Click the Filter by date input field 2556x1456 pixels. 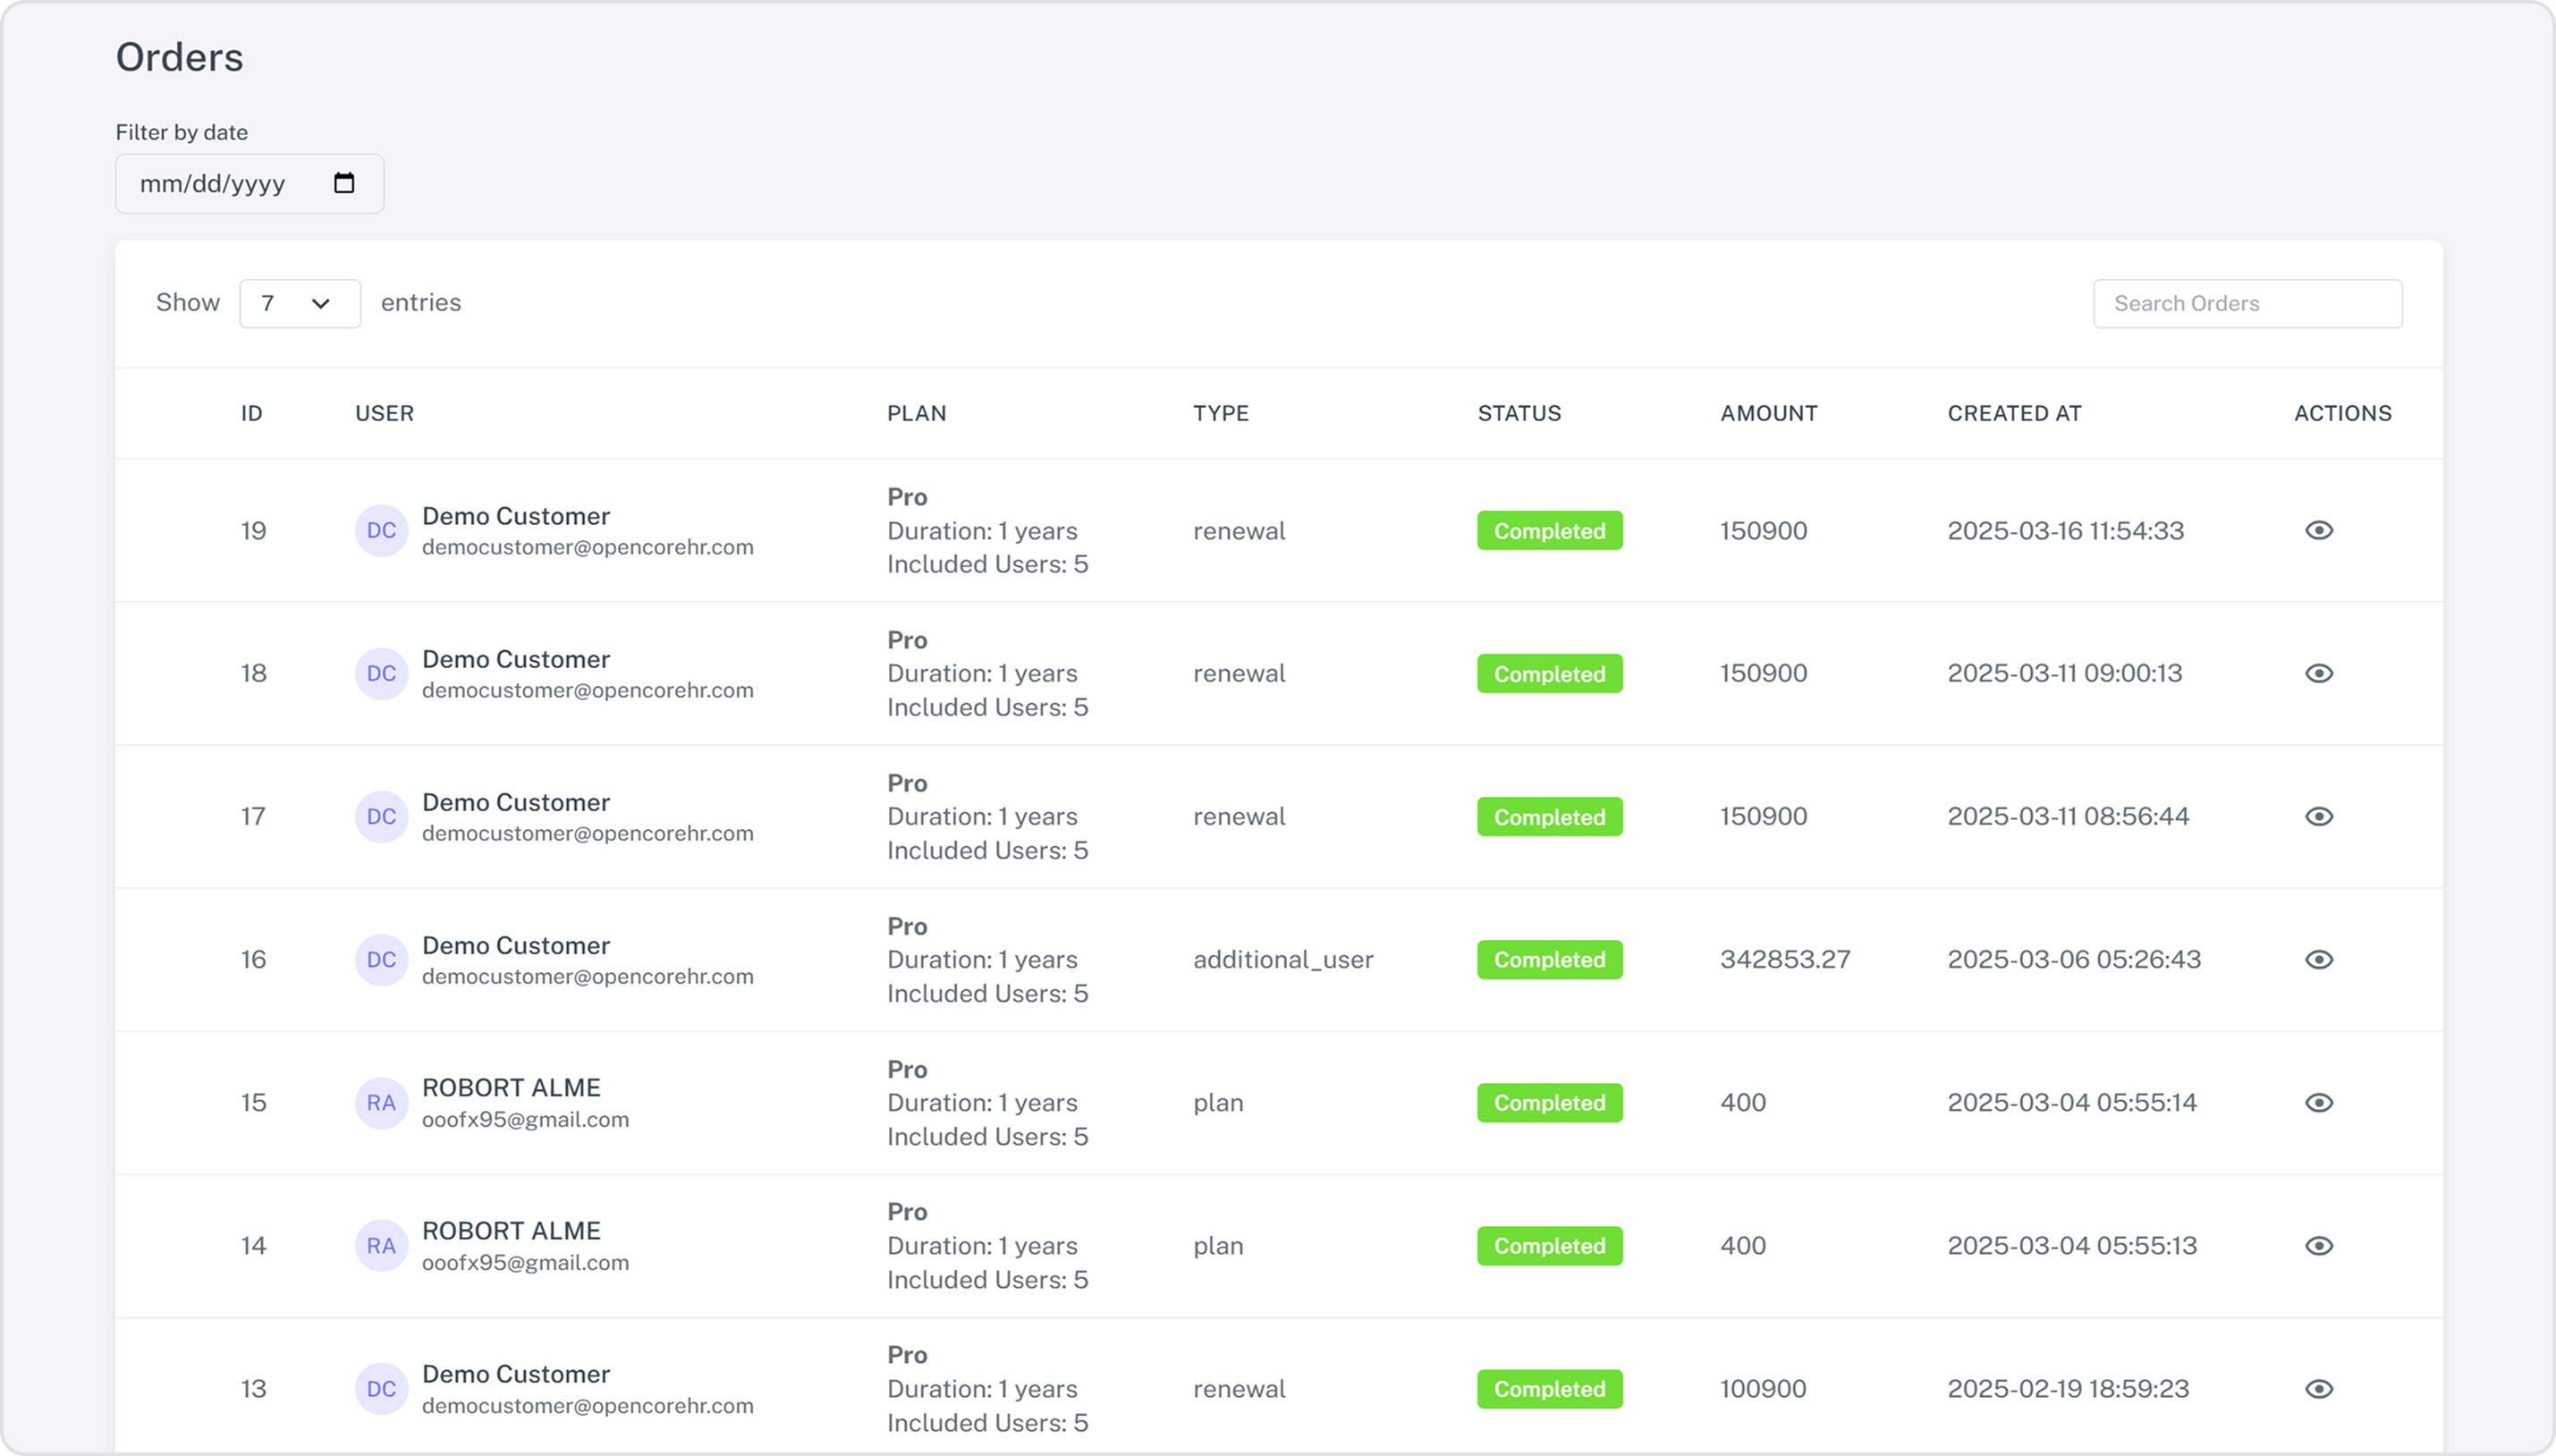tap(249, 183)
